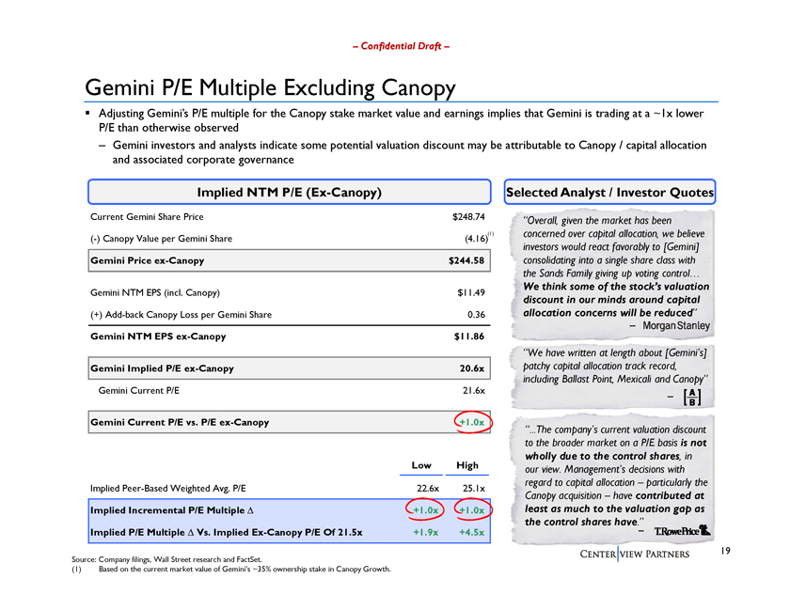
Task: Click the 22.6x low peer P/E value
Action: pos(428,488)
